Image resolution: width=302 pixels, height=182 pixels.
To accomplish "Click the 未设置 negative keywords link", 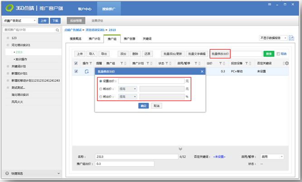I will pos(219,157).
